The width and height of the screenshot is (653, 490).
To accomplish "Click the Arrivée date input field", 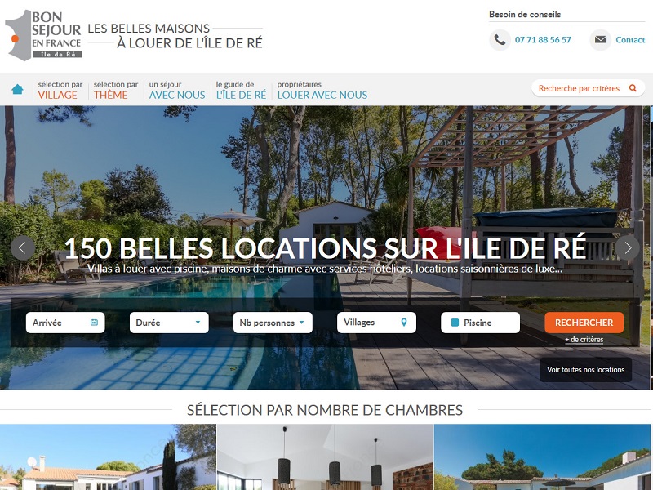I will click(65, 323).
